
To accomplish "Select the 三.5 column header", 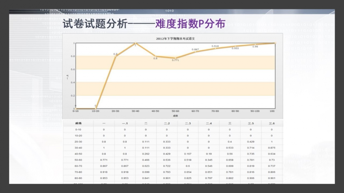I will (251, 123).
